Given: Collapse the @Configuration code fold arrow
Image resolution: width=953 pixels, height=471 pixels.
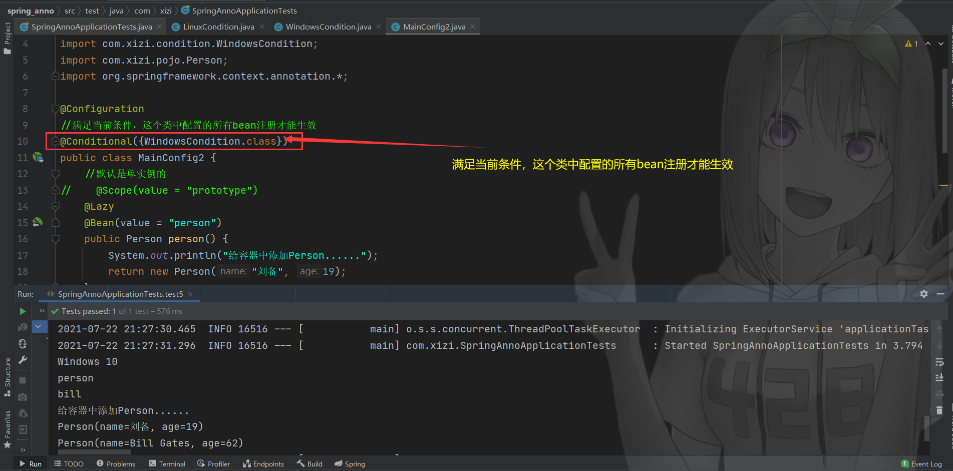Looking at the screenshot, I should [x=55, y=109].
